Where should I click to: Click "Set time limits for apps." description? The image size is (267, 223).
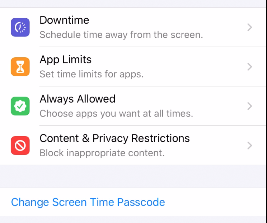(x=92, y=74)
